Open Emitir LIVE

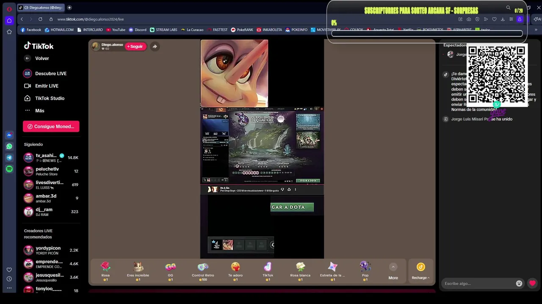pyautogui.click(x=41, y=86)
